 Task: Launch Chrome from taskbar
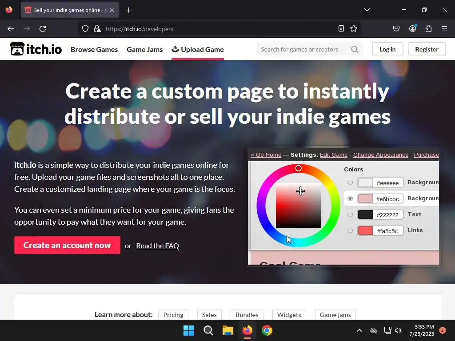(x=267, y=330)
